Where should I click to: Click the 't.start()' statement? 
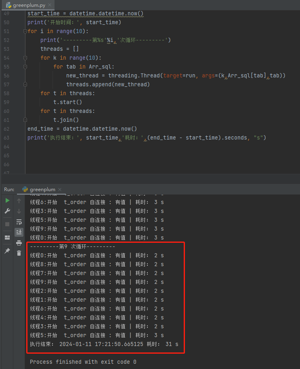click(67, 102)
